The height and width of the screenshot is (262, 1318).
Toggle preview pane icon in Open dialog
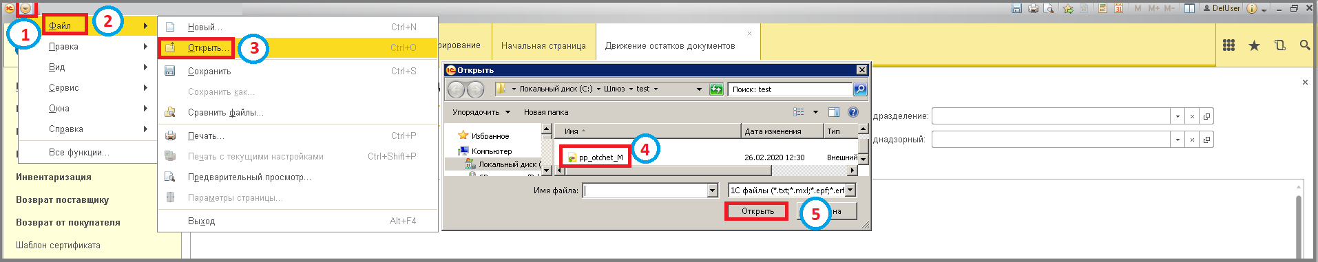point(834,112)
